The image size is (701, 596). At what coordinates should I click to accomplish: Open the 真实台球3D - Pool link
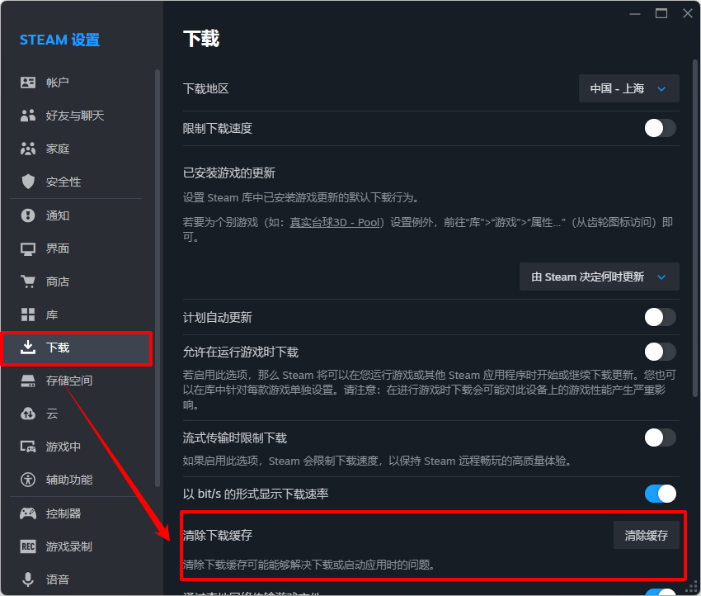click(335, 222)
